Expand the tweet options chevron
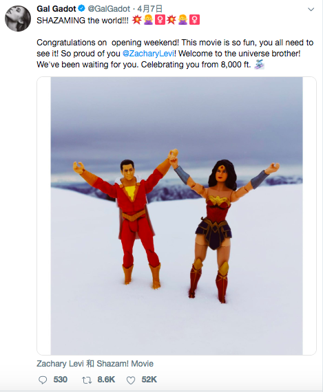 coord(311,10)
